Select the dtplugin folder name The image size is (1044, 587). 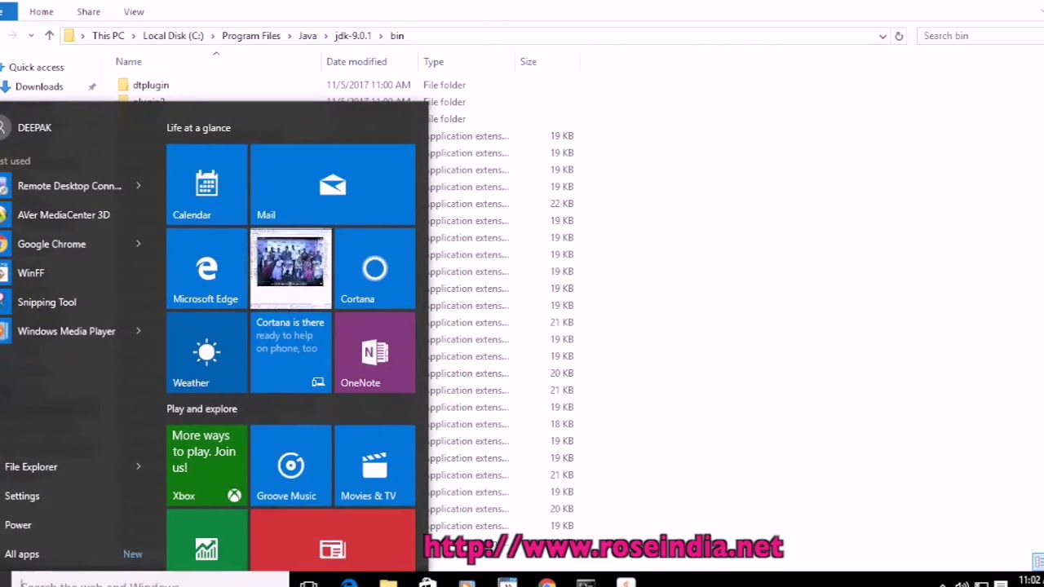[x=151, y=85]
